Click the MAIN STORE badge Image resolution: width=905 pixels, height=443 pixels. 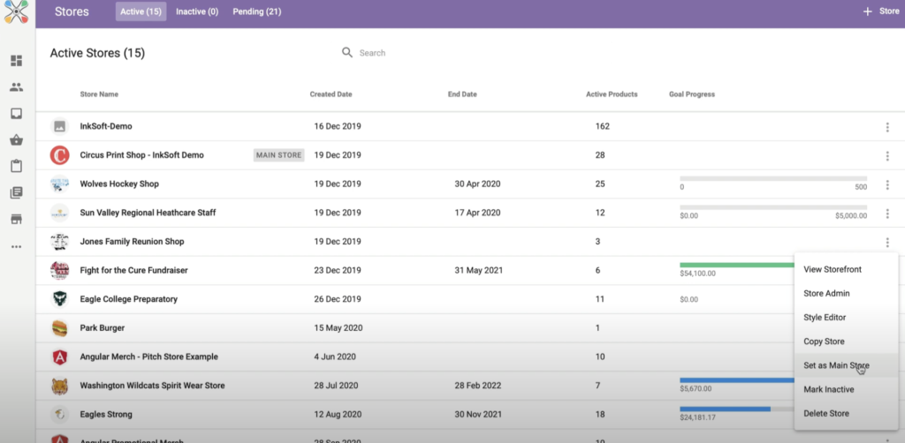click(278, 155)
